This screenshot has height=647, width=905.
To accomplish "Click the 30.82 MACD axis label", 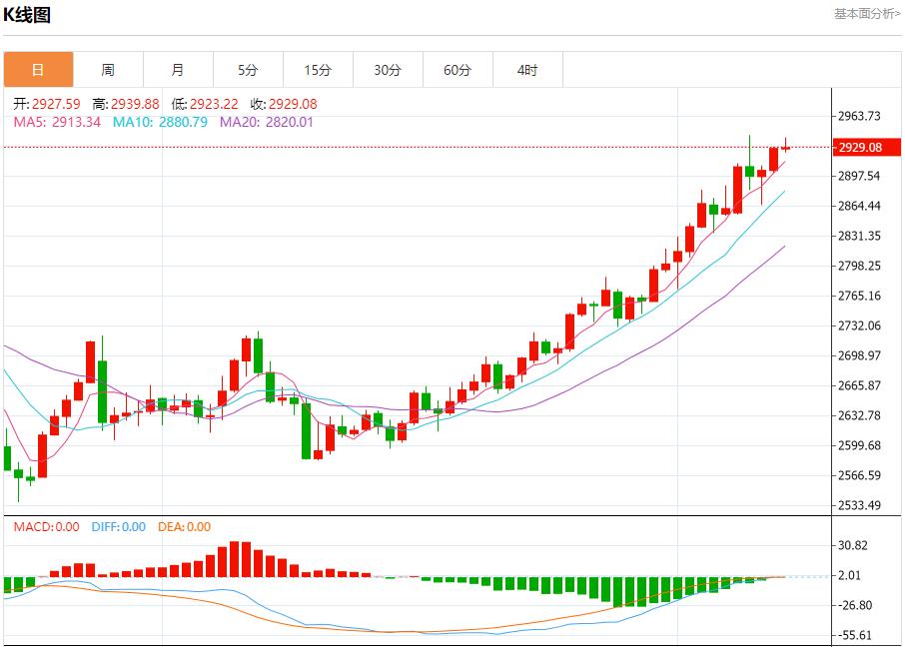I will (852, 545).
